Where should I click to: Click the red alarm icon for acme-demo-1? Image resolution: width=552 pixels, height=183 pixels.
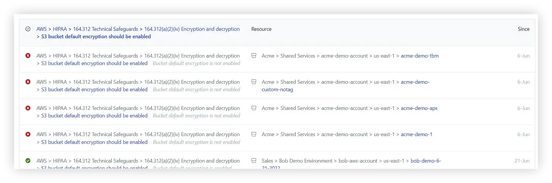point(28,134)
